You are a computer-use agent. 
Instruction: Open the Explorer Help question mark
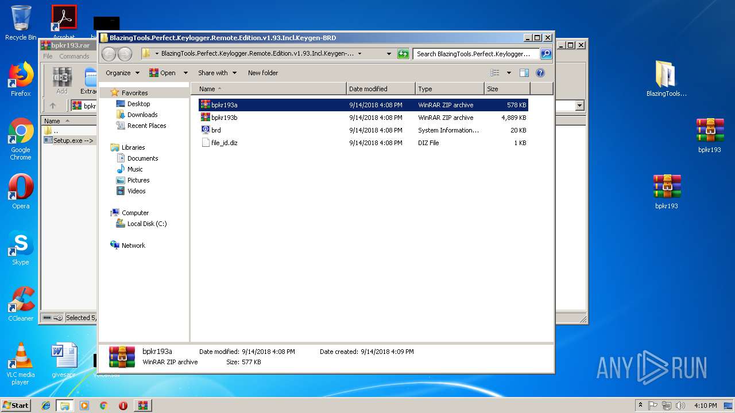540,73
